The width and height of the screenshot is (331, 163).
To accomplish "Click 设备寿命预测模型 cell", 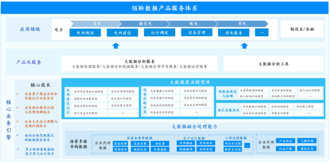I will [x=197, y=98].
